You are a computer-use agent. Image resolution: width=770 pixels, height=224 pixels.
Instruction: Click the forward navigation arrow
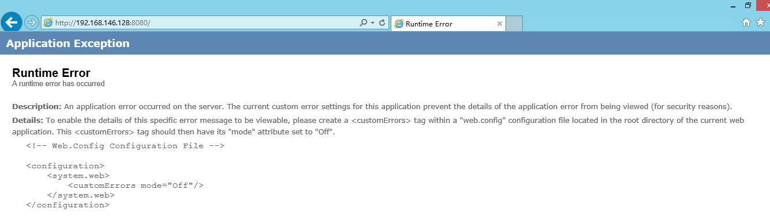tap(31, 22)
